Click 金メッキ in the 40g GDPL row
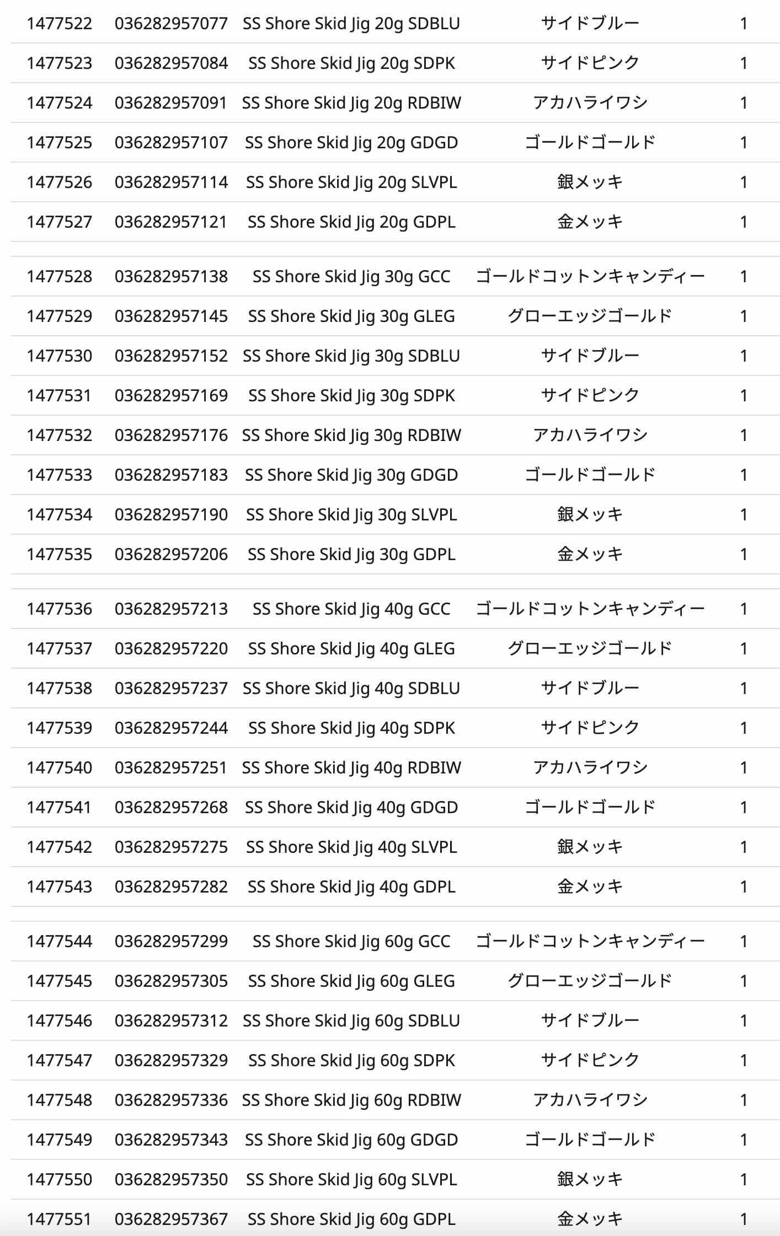The image size is (780, 1236). coord(590,886)
